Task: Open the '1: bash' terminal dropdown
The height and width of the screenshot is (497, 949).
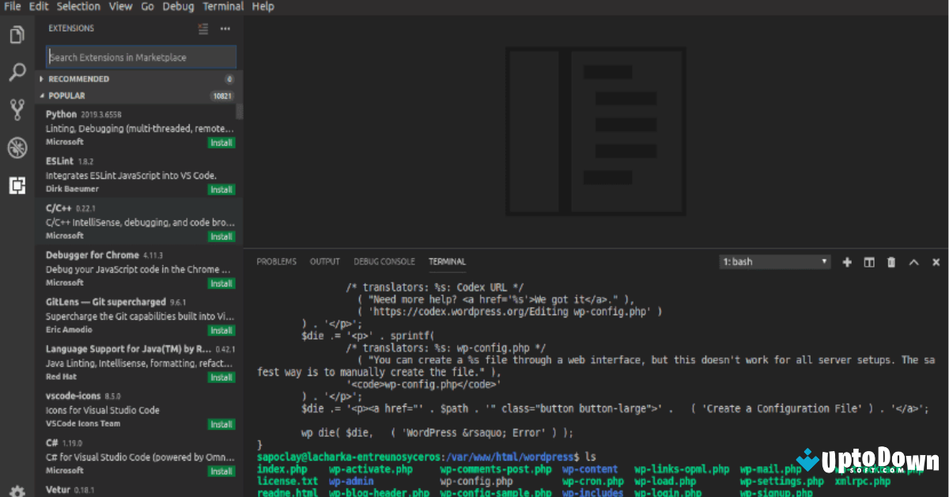Action: tap(774, 261)
